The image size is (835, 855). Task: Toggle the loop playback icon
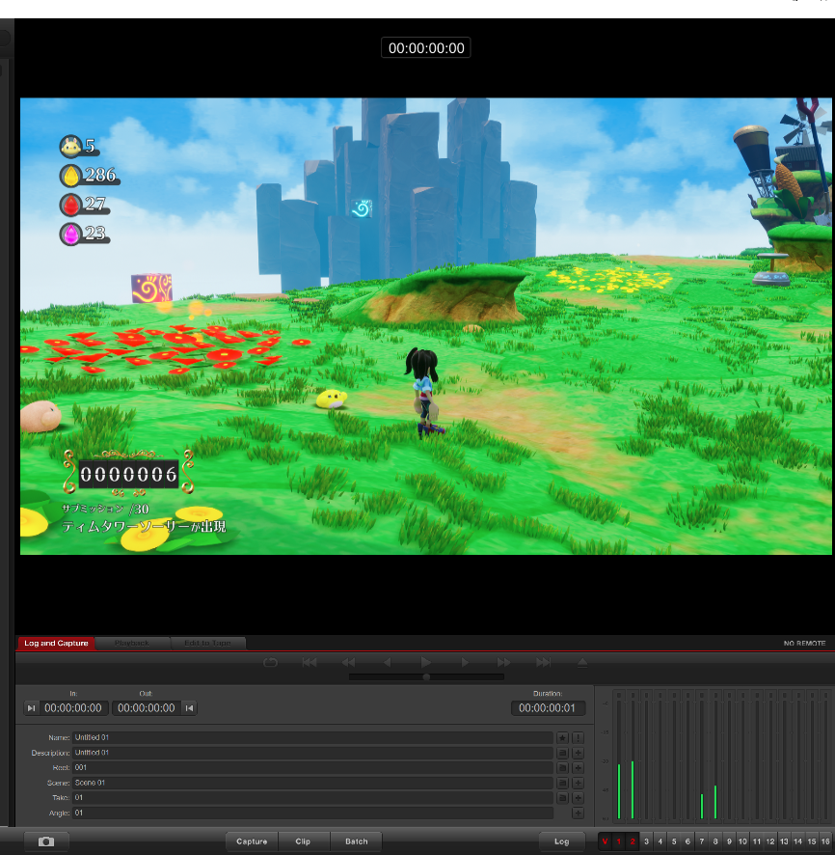point(270,663)
